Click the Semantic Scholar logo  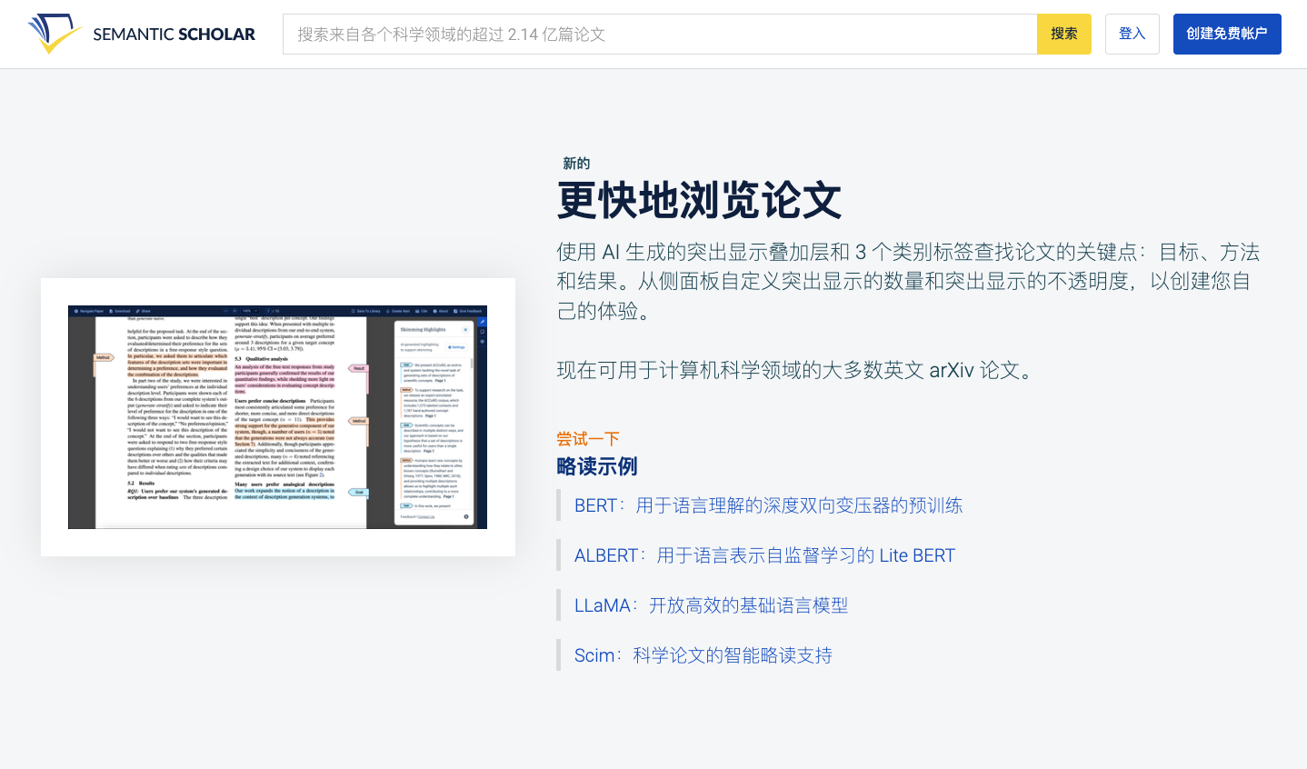pyautogui.click(x=142, y=34)
